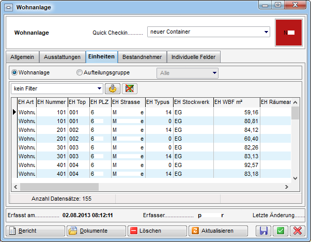This screenshot has height=242, width=311.
Task: Open the Einheiten tab
Action: [x=102, y=56]
